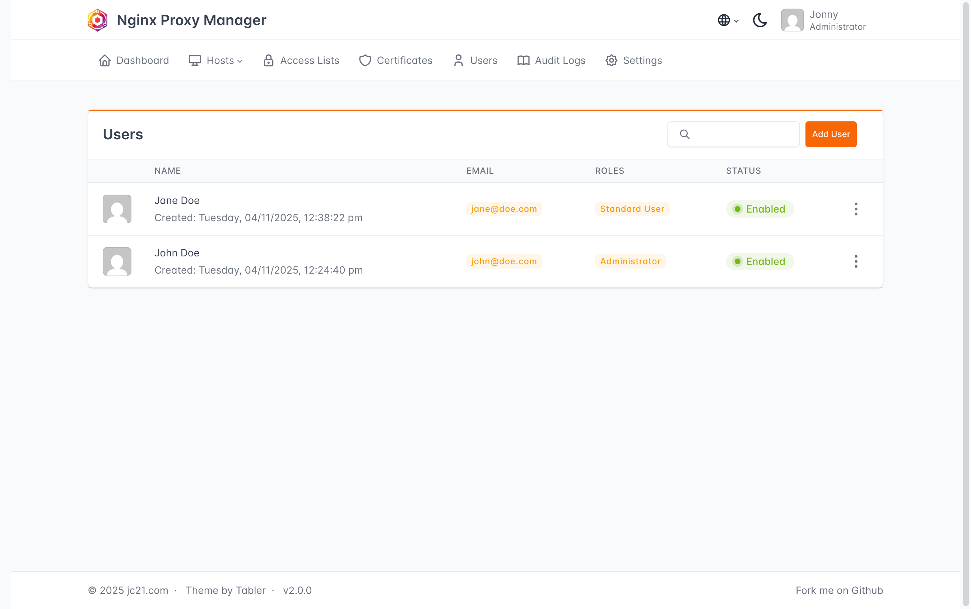This screenshot has width=971, height=609.
Task: Open Audit Logs via book icon
Action: pyautogui.click(x=523, y=60)
